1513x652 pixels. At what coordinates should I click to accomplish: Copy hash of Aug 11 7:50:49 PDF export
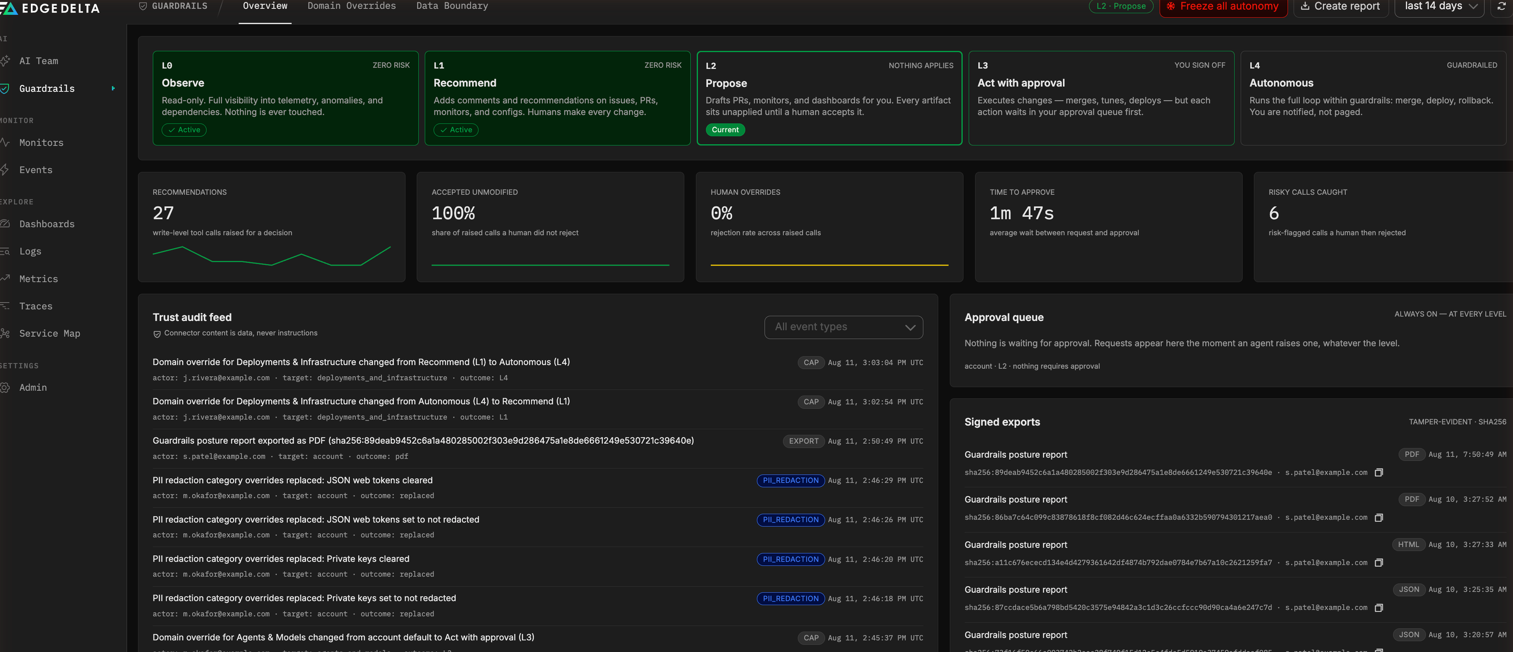coord(1379,473)
